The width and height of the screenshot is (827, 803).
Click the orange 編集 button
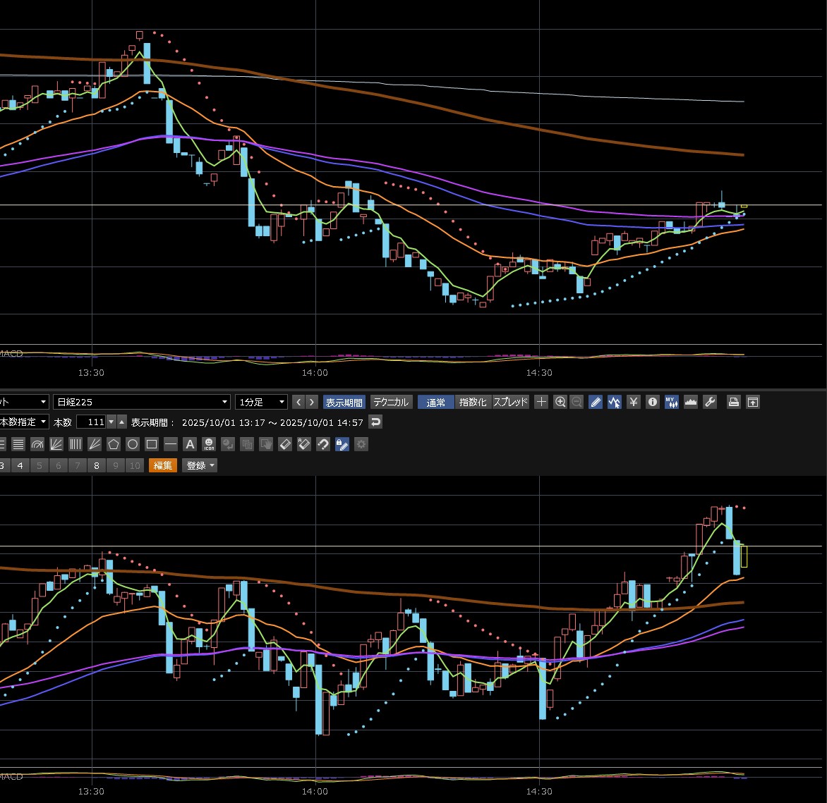point(162,465)
